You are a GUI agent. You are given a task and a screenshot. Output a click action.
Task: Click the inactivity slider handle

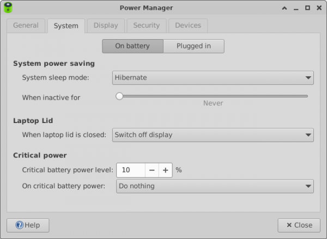119,96
